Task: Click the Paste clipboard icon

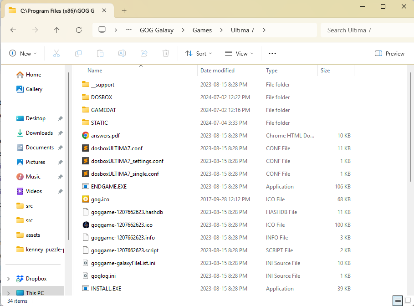Action: (100, 54)
